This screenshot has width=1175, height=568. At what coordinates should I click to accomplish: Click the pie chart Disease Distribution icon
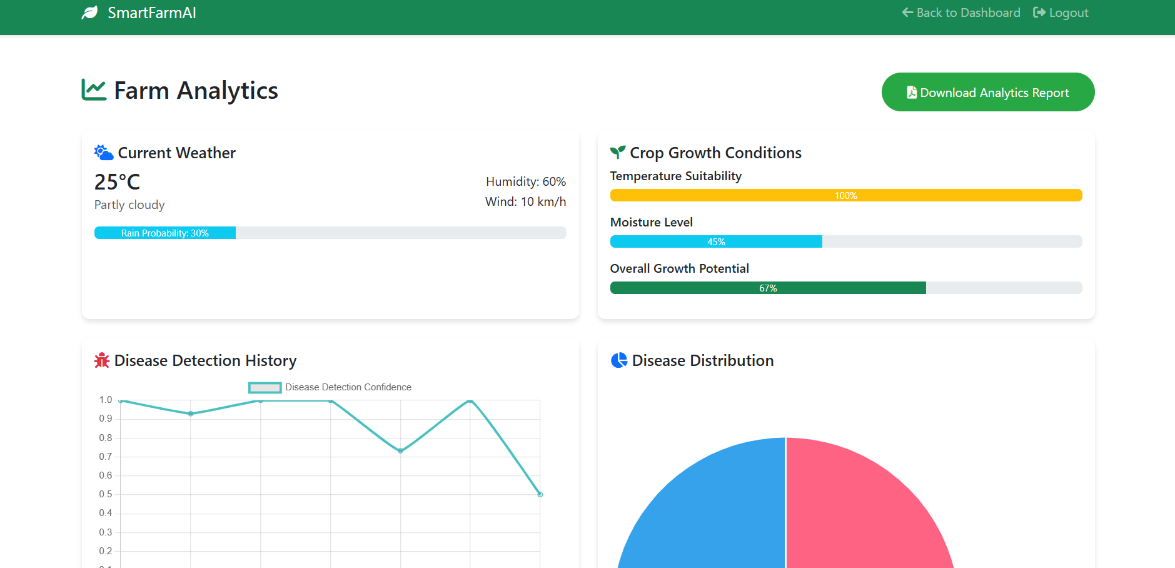click(x=619, y=361)
